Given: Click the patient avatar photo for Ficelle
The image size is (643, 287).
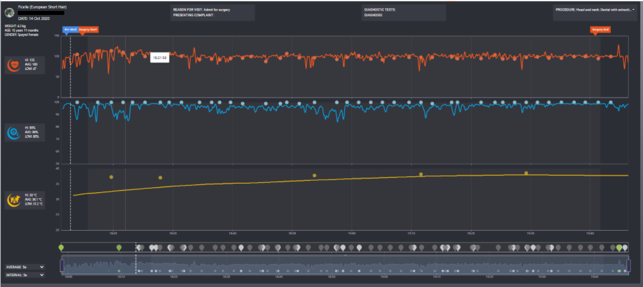Looking at the screenshot, I should [x=9, y=12].
